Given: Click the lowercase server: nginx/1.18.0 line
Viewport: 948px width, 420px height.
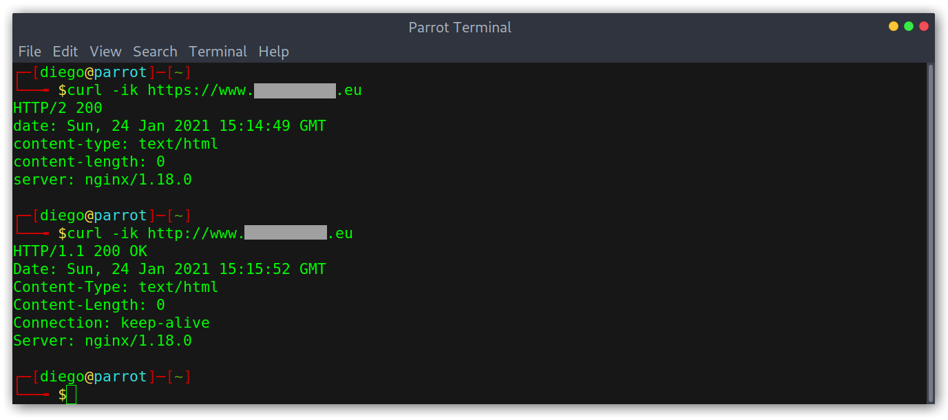Looking at the screenshot, I should pyautogui.click(x=103, y=180).
